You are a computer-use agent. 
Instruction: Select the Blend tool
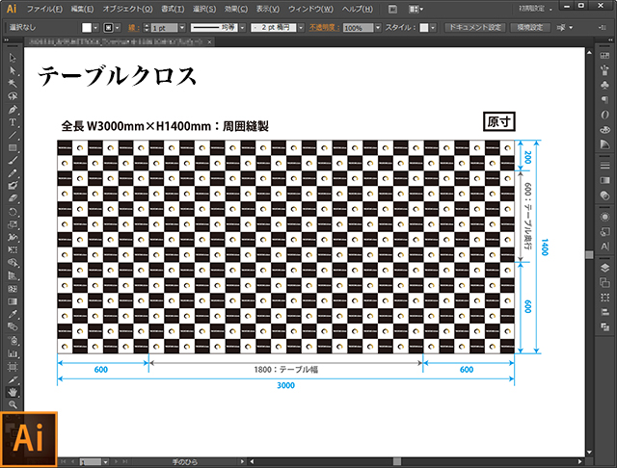13,327
